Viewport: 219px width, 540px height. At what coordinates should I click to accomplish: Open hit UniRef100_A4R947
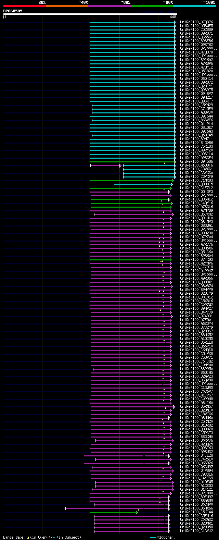(x=196, y=271)
